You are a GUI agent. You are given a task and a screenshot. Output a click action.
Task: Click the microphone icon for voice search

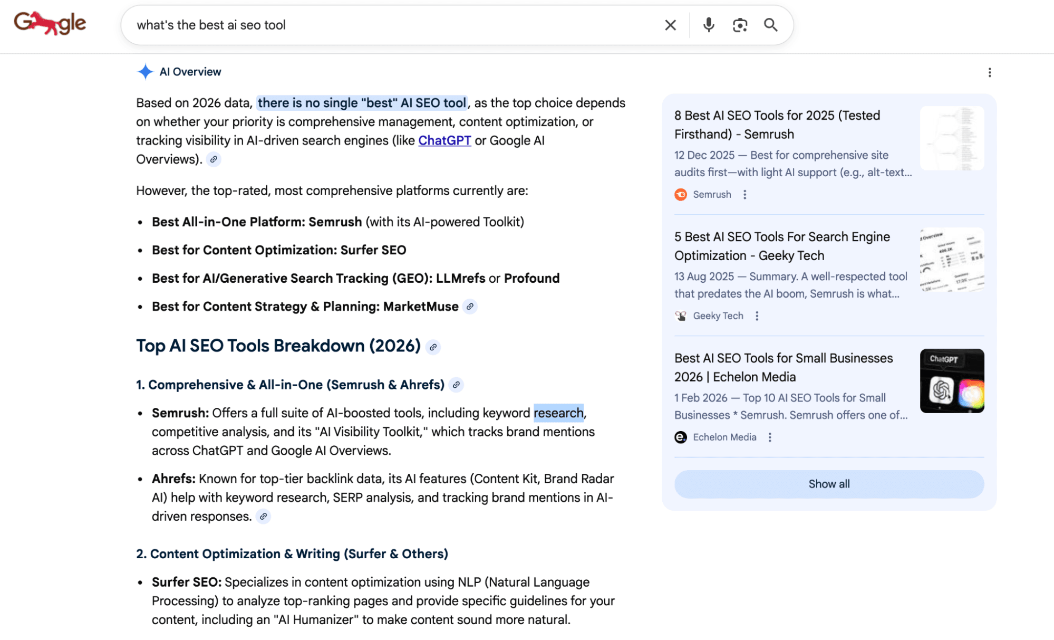pos(708,25)
